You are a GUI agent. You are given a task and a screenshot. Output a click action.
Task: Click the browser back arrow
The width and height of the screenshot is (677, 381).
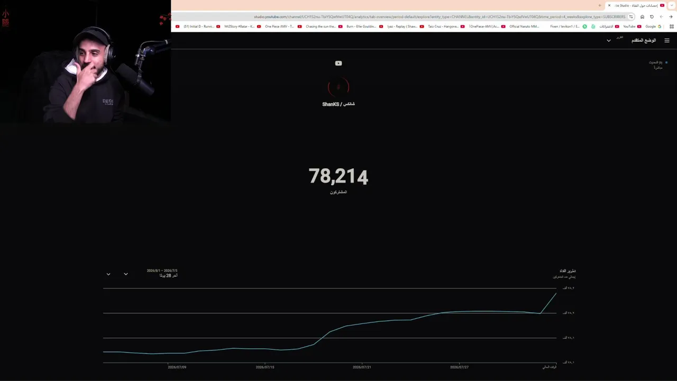click(671, 17)
